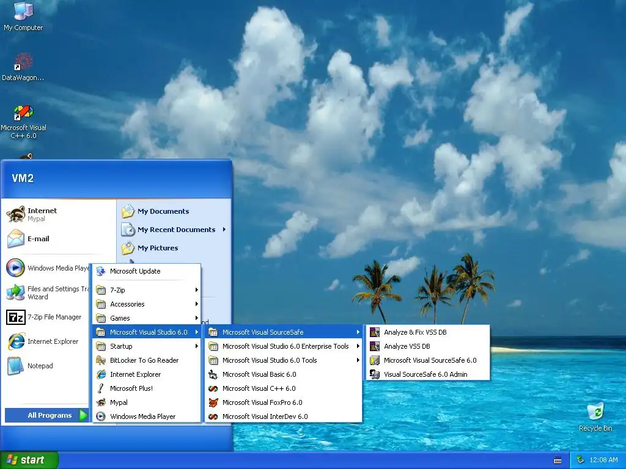Click the Microsoft Update text label

tap(135, 271)
